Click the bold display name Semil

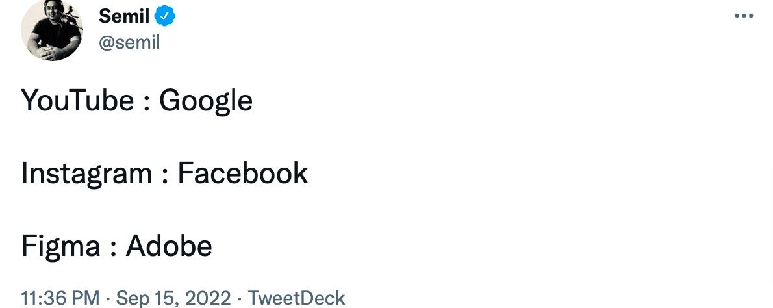(123, 16)
